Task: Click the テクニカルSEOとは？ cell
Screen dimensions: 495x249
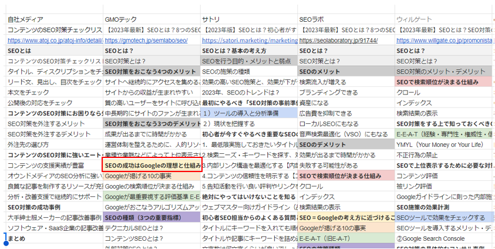Action: 152,228
